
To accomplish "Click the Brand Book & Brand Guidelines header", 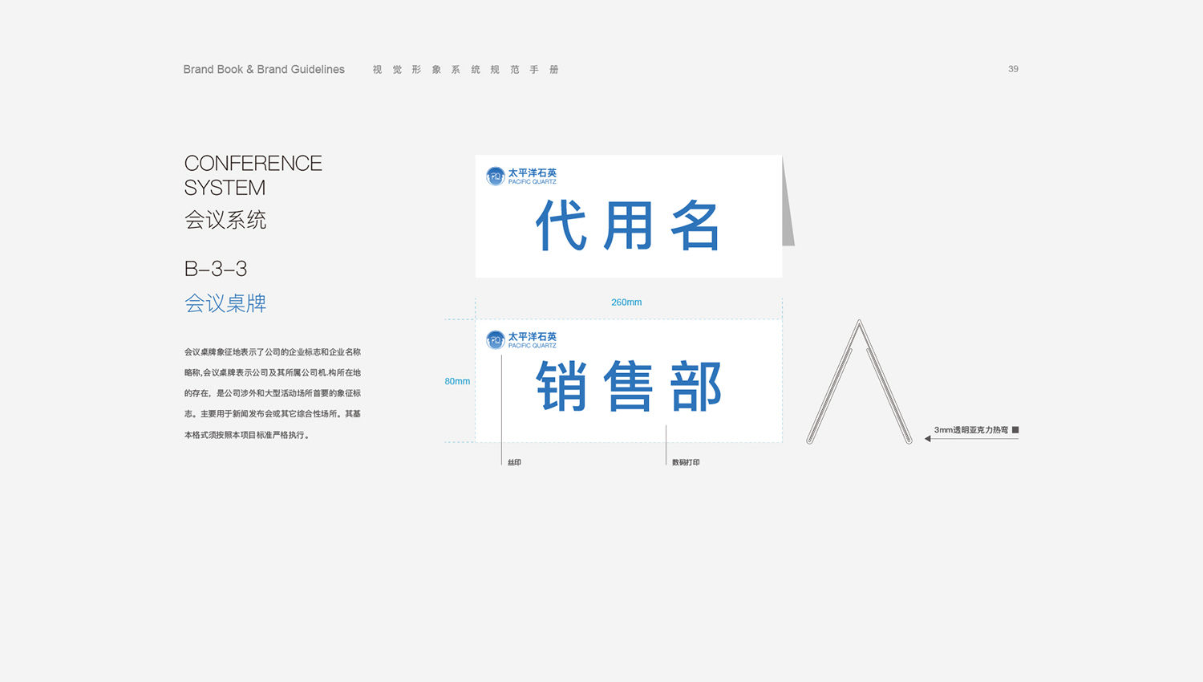I will (264, 70).
